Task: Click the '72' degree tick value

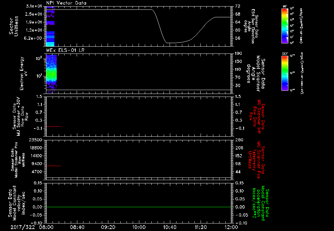Action: click(237, 6)
